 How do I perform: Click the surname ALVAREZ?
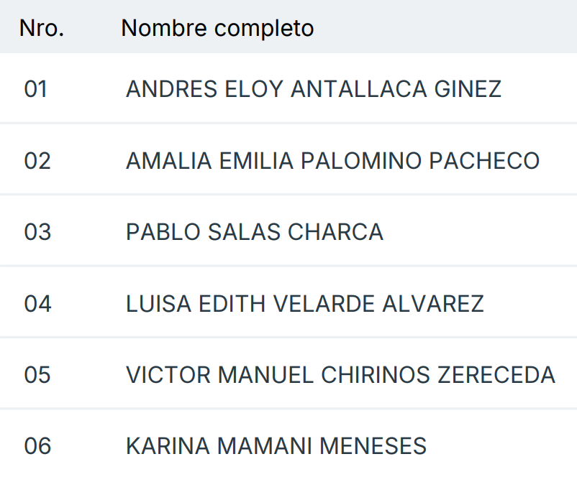click(433, 304)
